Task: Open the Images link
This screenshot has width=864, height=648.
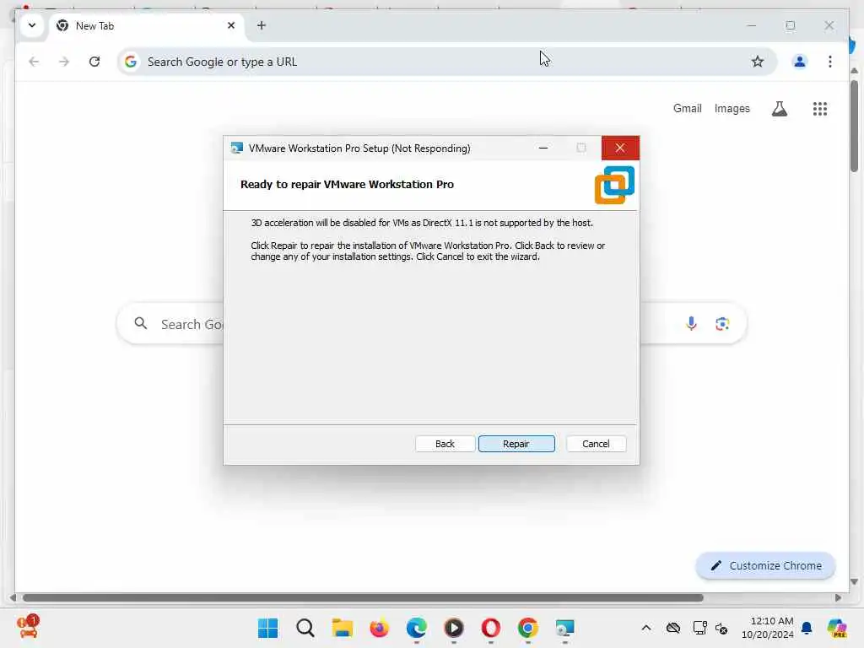Action: pos(732,109)
